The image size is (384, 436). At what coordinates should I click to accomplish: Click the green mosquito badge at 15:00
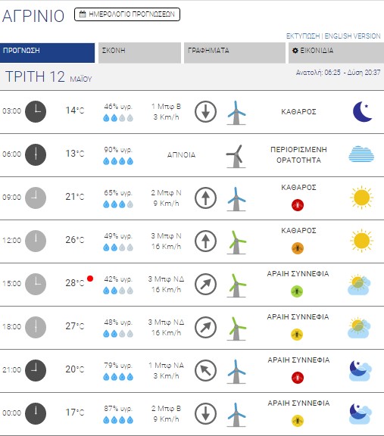coord(297,291)
